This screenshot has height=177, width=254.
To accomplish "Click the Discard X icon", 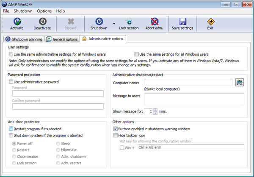I will pyautogui.click(x=71, y=21).
